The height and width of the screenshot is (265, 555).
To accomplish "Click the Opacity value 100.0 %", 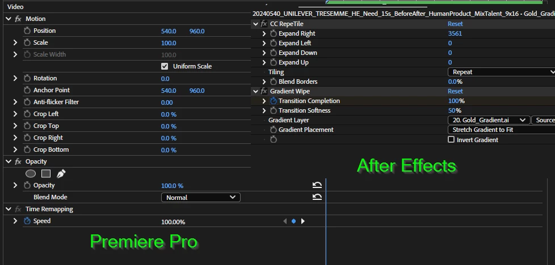I will point(172,186).
